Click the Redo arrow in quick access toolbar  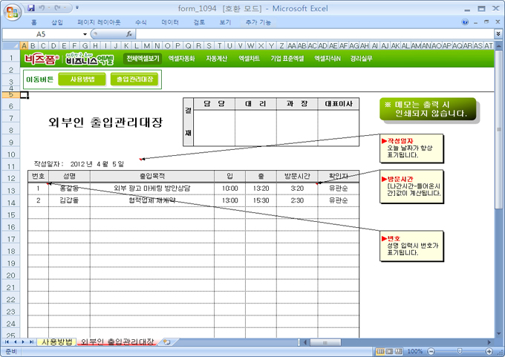click(58, 7)
